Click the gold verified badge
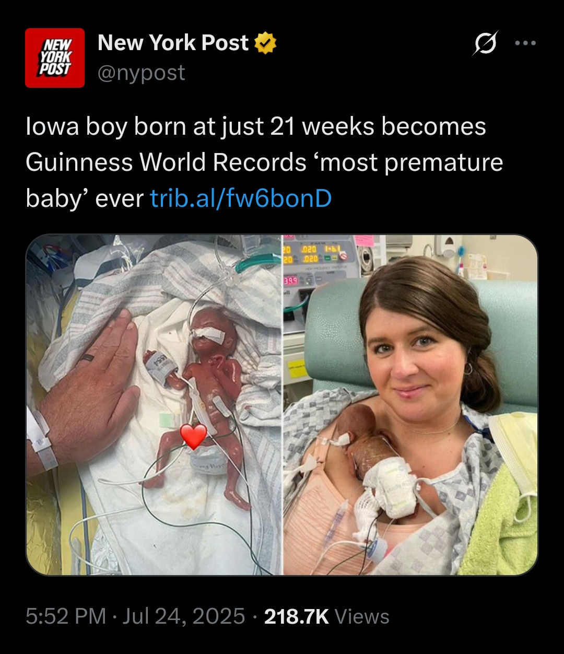 coord(265,43)
